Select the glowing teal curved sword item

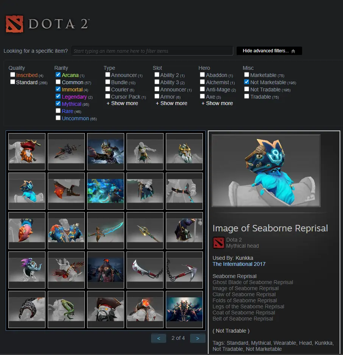[106, 231]
